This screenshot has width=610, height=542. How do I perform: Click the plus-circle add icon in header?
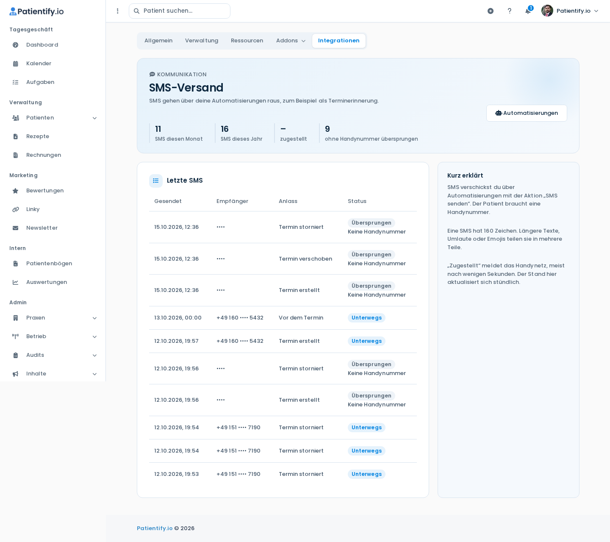pyautogui.click(x=491, y=11)
